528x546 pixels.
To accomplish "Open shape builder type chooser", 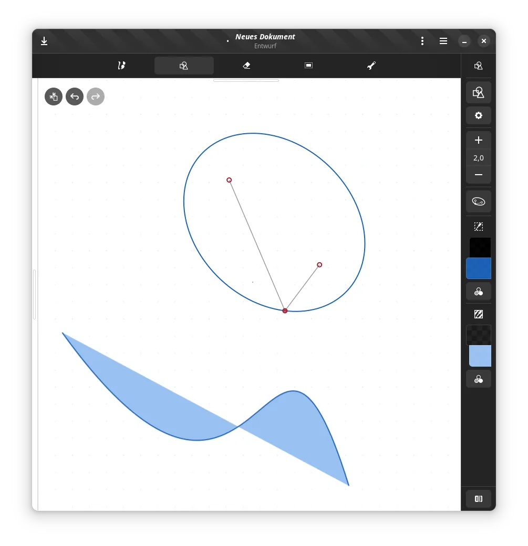I will [x=479, y=93].
